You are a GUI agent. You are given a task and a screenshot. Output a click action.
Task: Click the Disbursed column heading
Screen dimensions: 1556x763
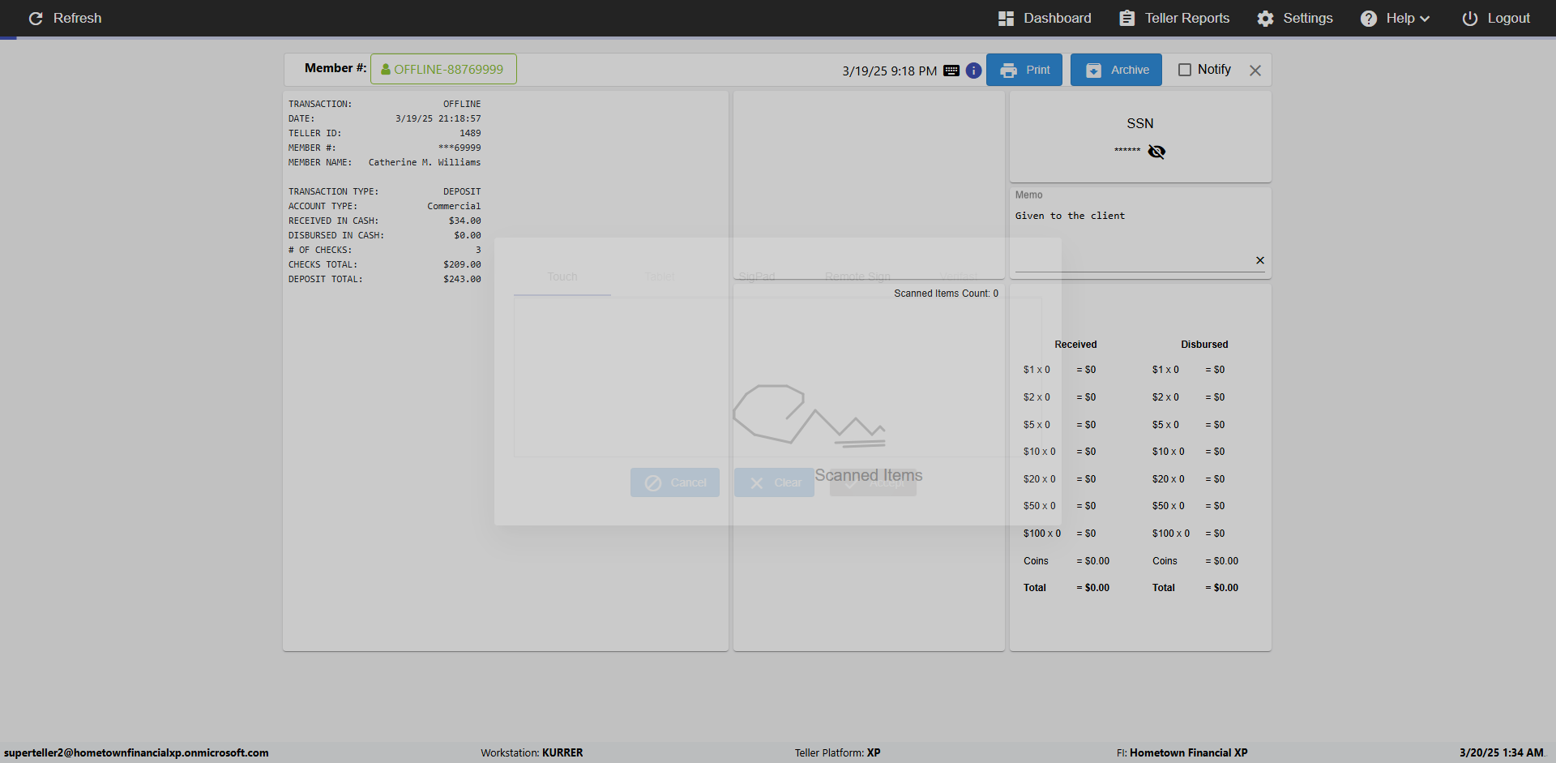point(1204,345)
